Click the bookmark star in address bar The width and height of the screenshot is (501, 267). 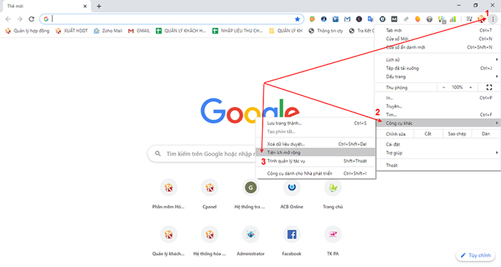tap(297, 19)
